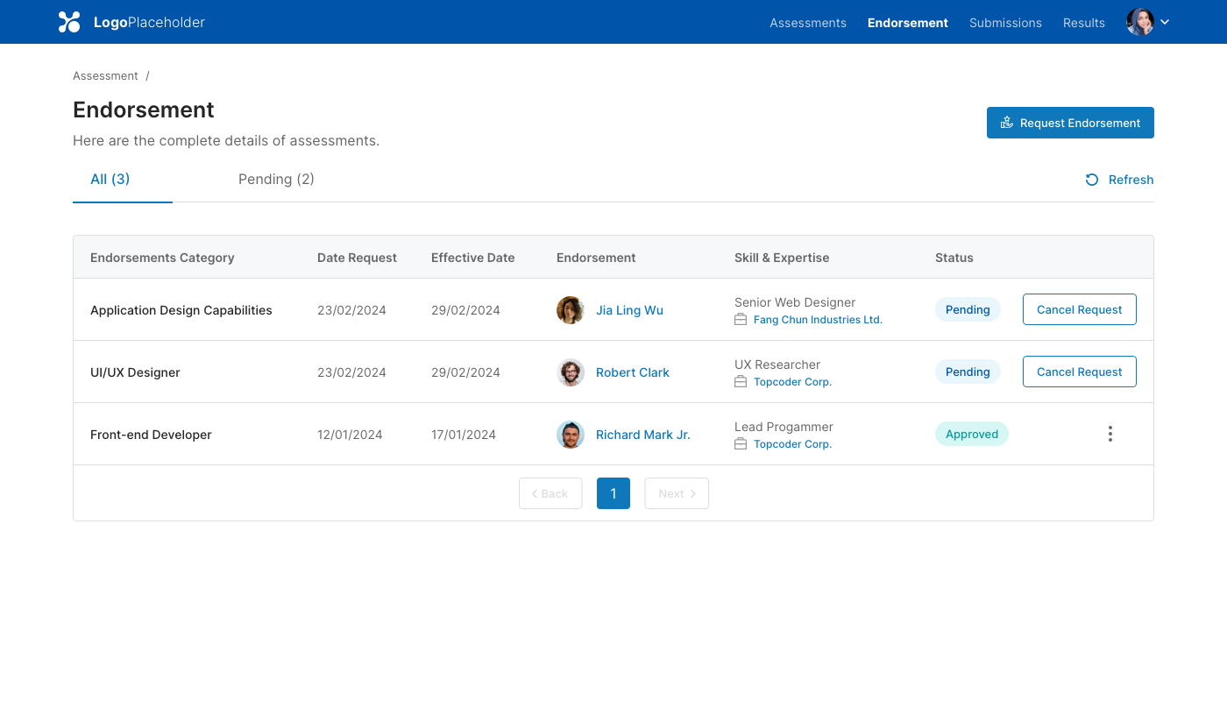
Task: Click the Front-end Developer category text
Action: 151,435
